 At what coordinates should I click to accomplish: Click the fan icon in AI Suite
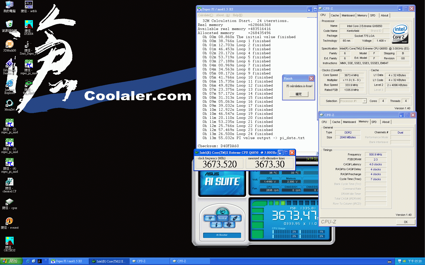pos(229,225)
